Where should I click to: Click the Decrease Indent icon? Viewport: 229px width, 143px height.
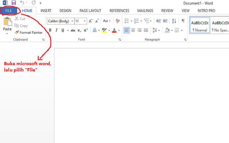coord(159,21)
